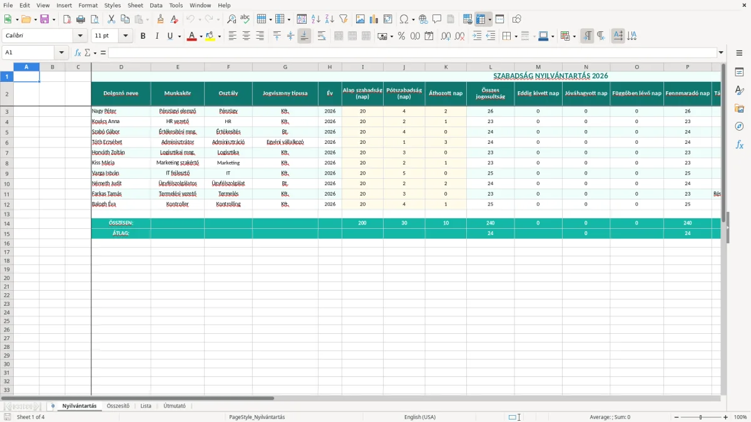Toggle Freeze Rows and Columns
Image resolution: width=751 pixels, height=422 pixels.
tap(481, 19)
